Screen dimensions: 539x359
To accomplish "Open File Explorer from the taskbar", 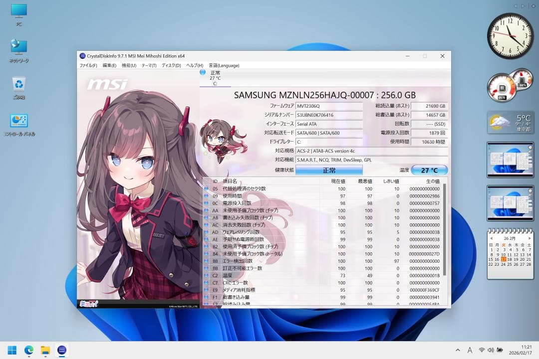I will [x=45, y=351].
